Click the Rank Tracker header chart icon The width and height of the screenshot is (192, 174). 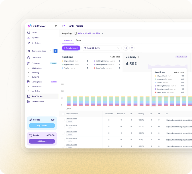tap(64, 26)
